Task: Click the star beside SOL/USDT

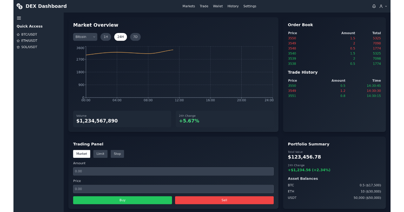Action: point(18,47)
